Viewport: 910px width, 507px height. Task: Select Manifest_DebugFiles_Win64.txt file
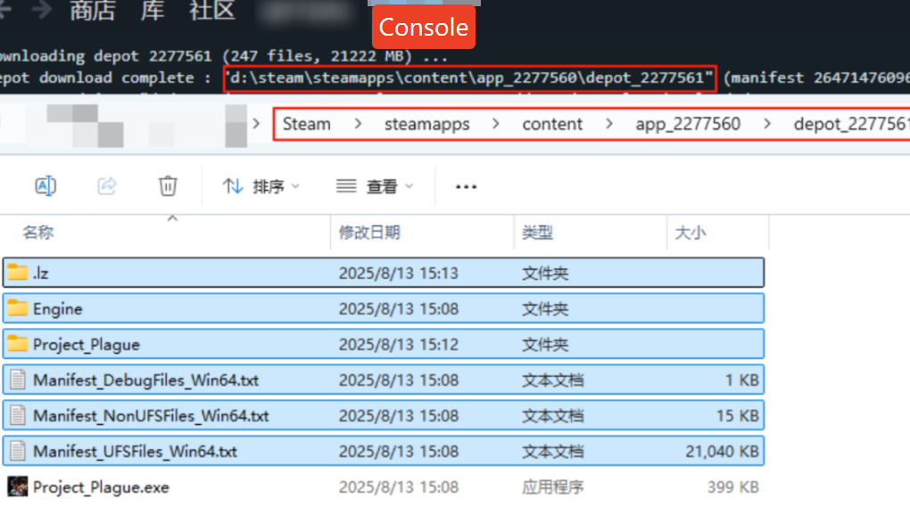(383, 380)
